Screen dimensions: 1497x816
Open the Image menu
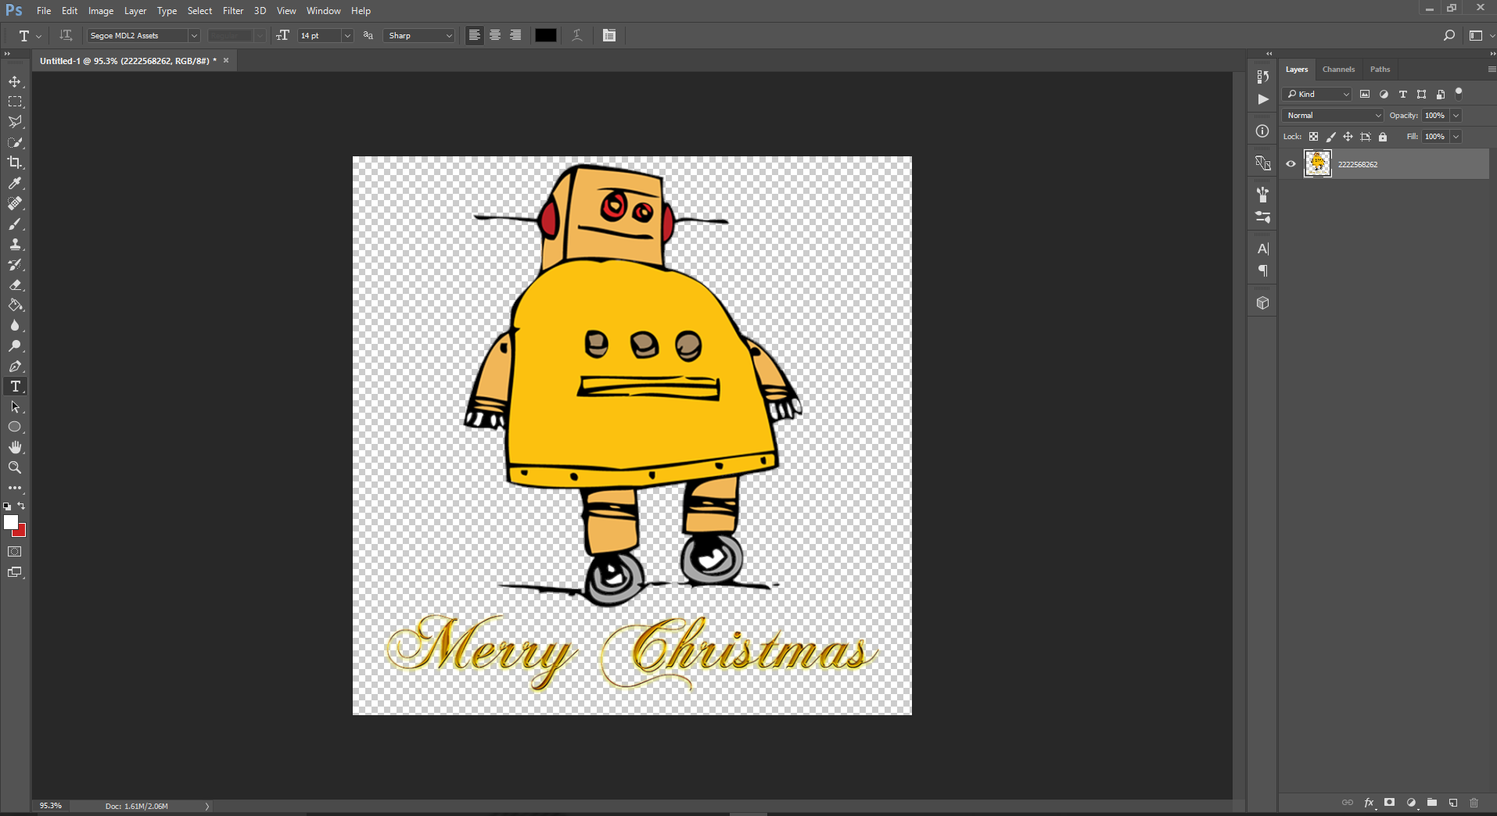pyautogui.click(x=101, y=11)
